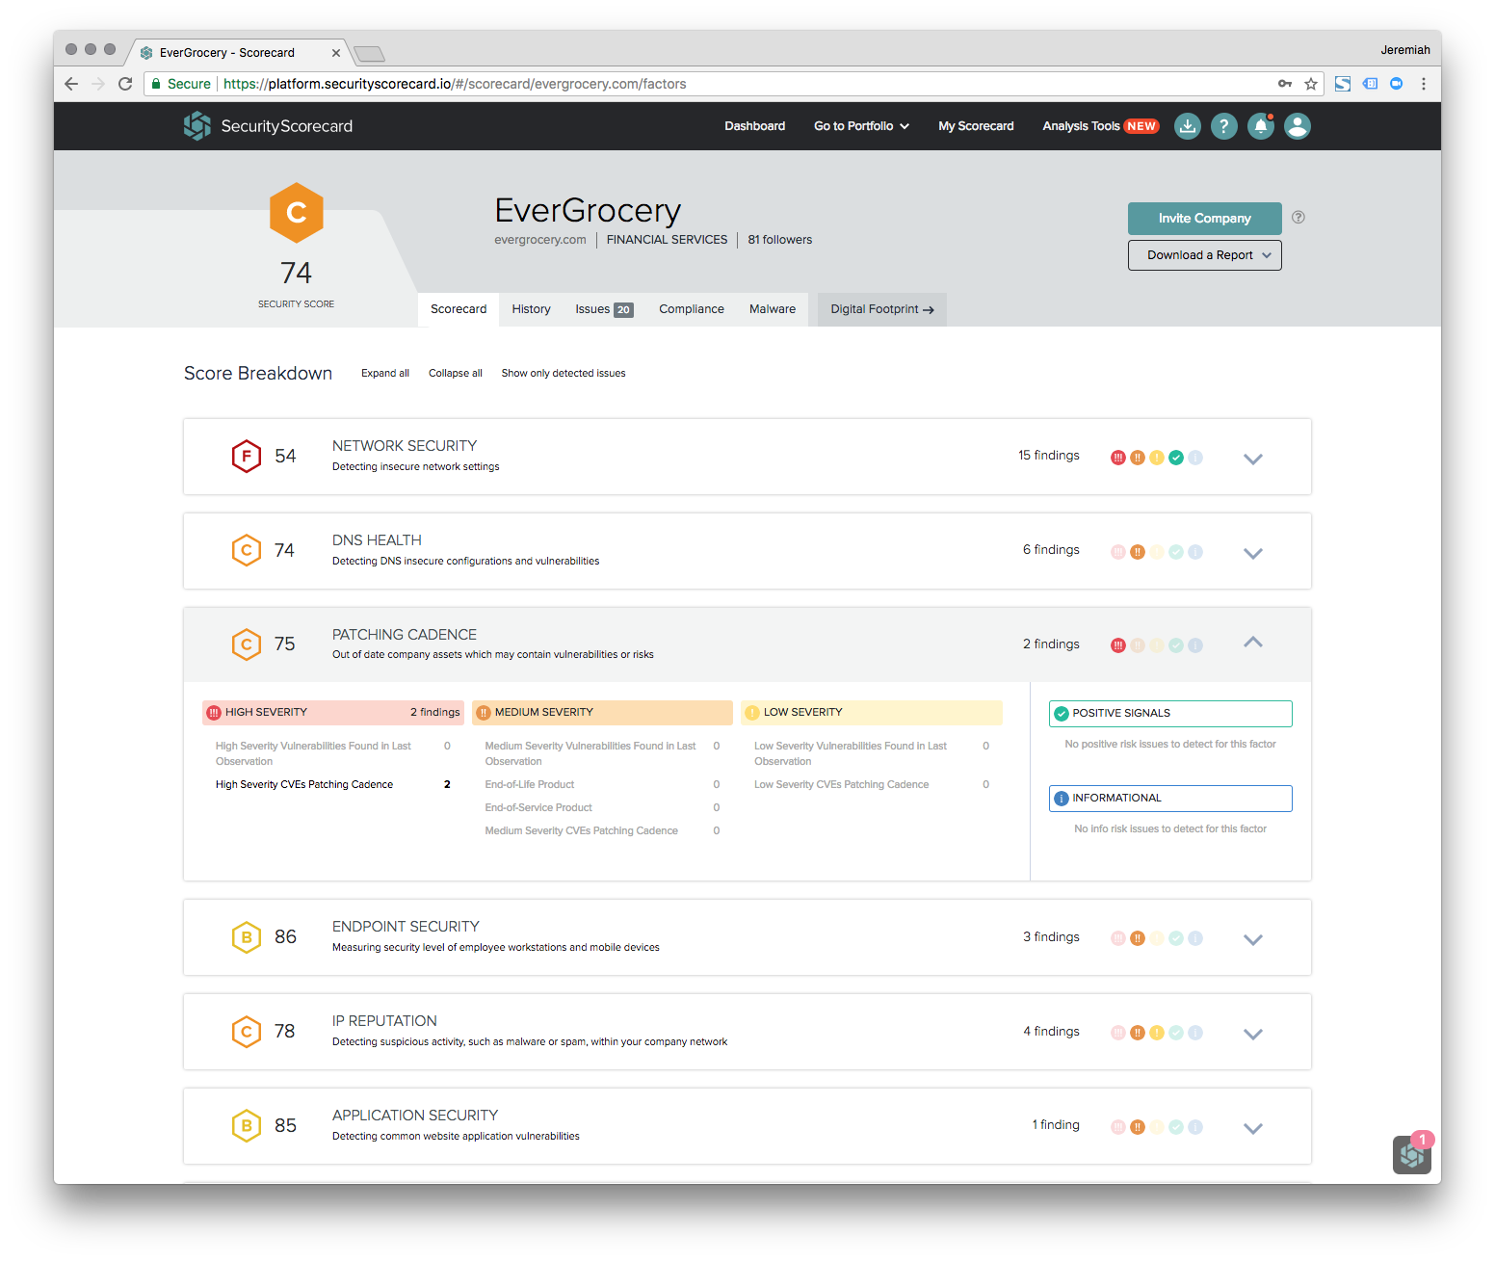Viewport: 1495px width, 1261px height.
Task: Open the Go to Portfolio menu
Action: [x=861, y=126]
